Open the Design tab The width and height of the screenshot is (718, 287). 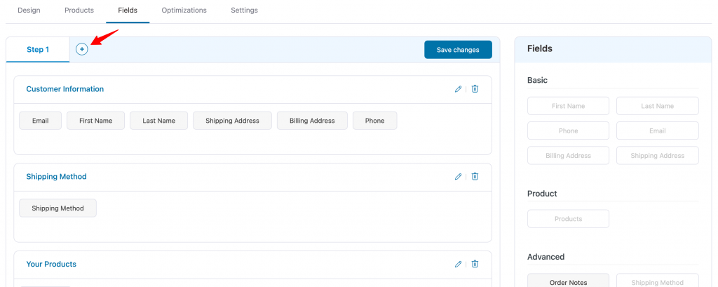(29, 10)
